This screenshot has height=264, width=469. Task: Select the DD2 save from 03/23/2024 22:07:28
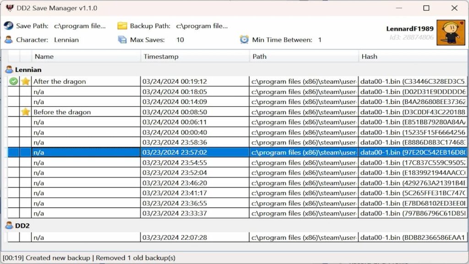175,237
